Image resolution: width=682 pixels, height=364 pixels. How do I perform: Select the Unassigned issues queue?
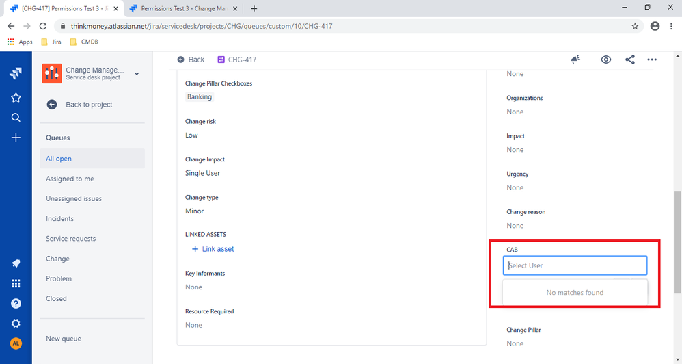click(x=92, y=198)
